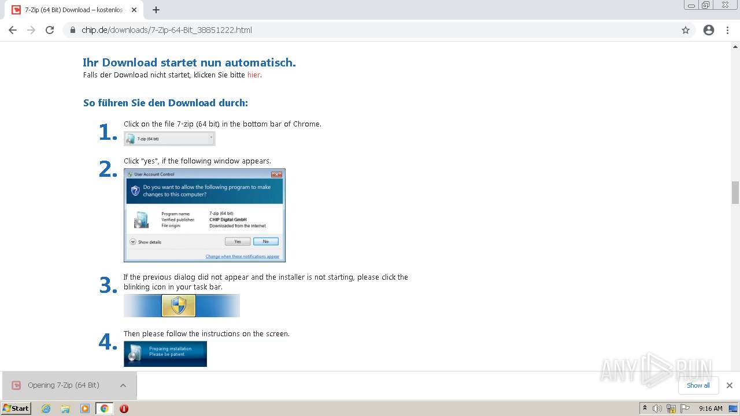The width and height of the screenshot is (740, 416).
Task: Bookmark this page with the star
Action: (x=686, y=30)
